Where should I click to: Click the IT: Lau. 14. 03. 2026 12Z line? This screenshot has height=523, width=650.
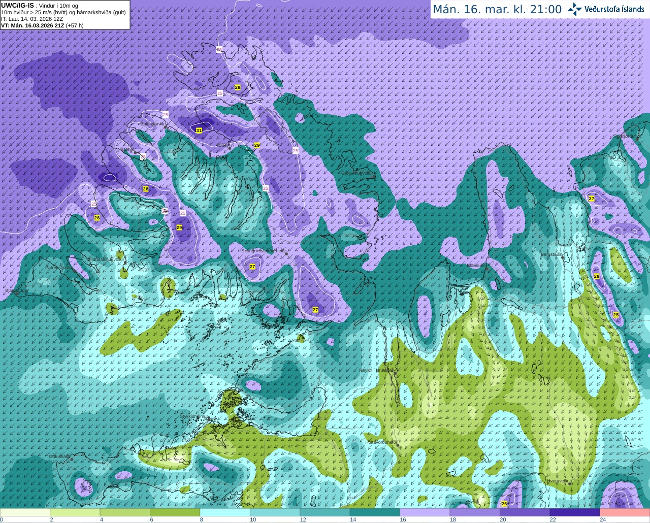(x=32, y=19)
